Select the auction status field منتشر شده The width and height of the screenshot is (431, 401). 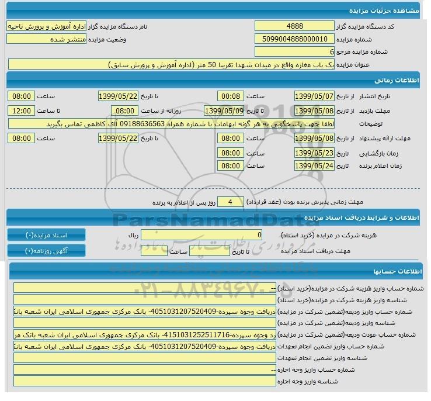click(x=46, y=39)
